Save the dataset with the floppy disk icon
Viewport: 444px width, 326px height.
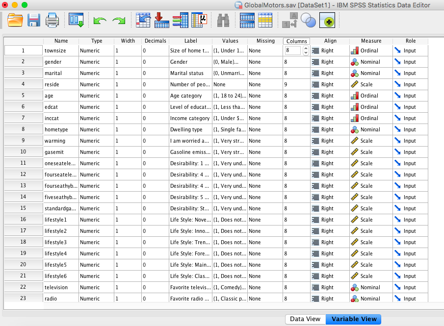[x=34, y=20]
